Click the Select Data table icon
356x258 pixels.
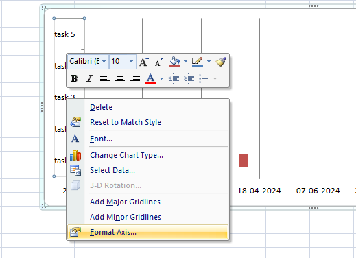tap(75, 170)
